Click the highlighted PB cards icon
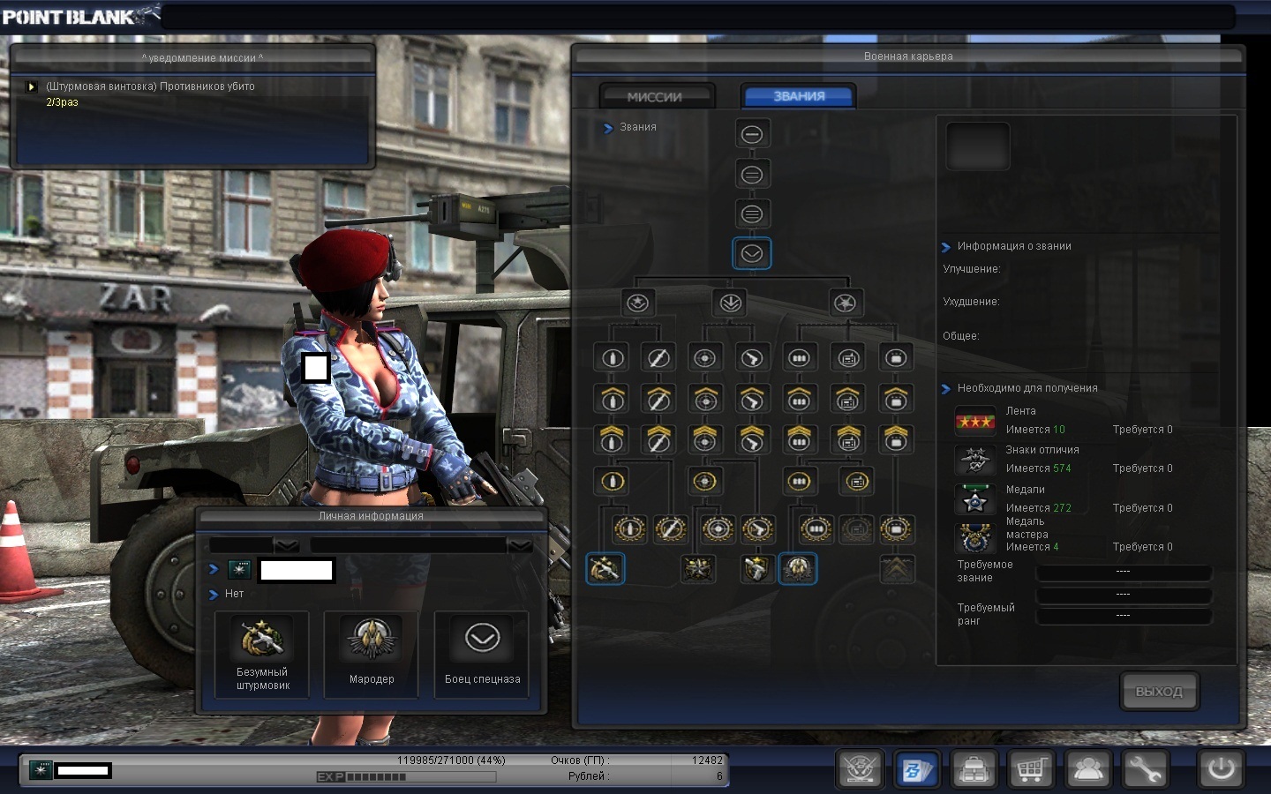 pyautogui.click(x=916, y=769)
